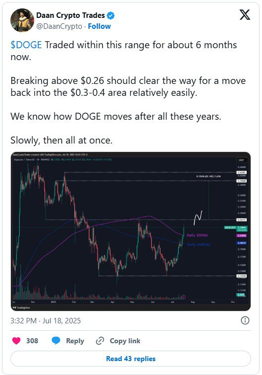262x375 pixels.
Task: Click the 0.26127 price label on chart
Action: pos(242,220)
